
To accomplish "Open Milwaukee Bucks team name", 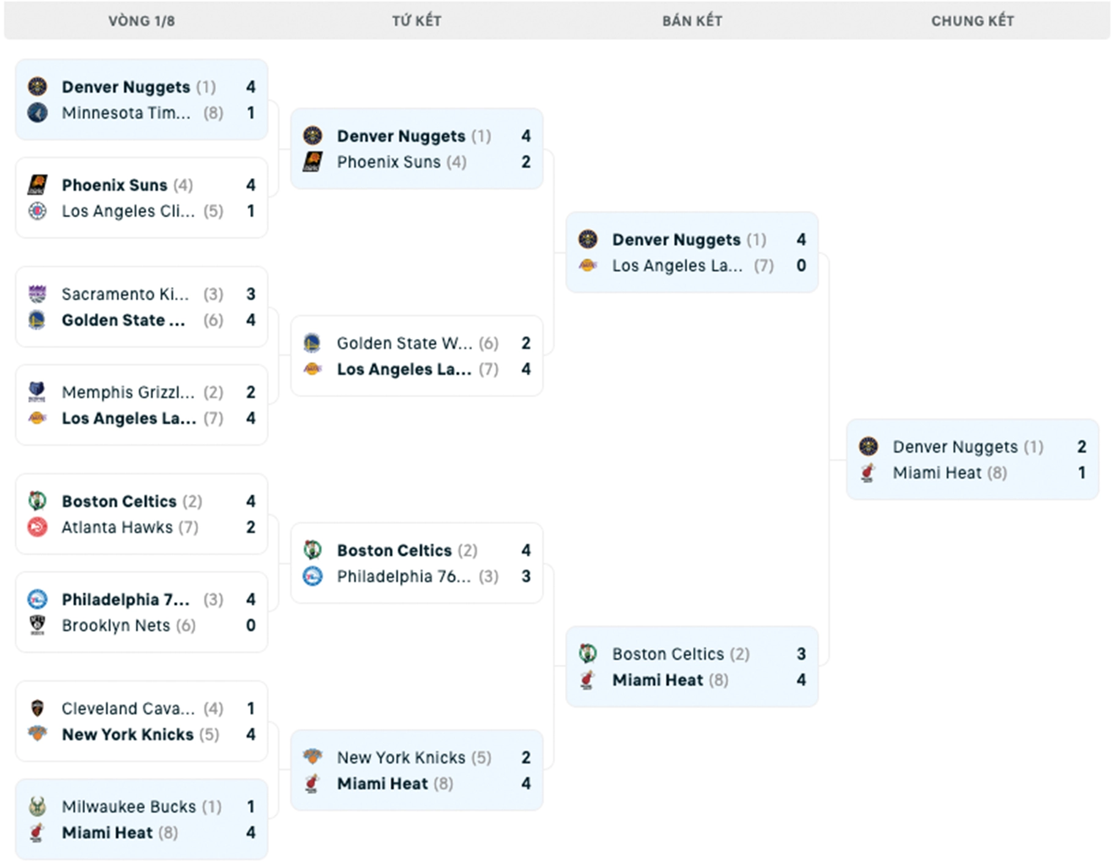I will click(129, 807).
